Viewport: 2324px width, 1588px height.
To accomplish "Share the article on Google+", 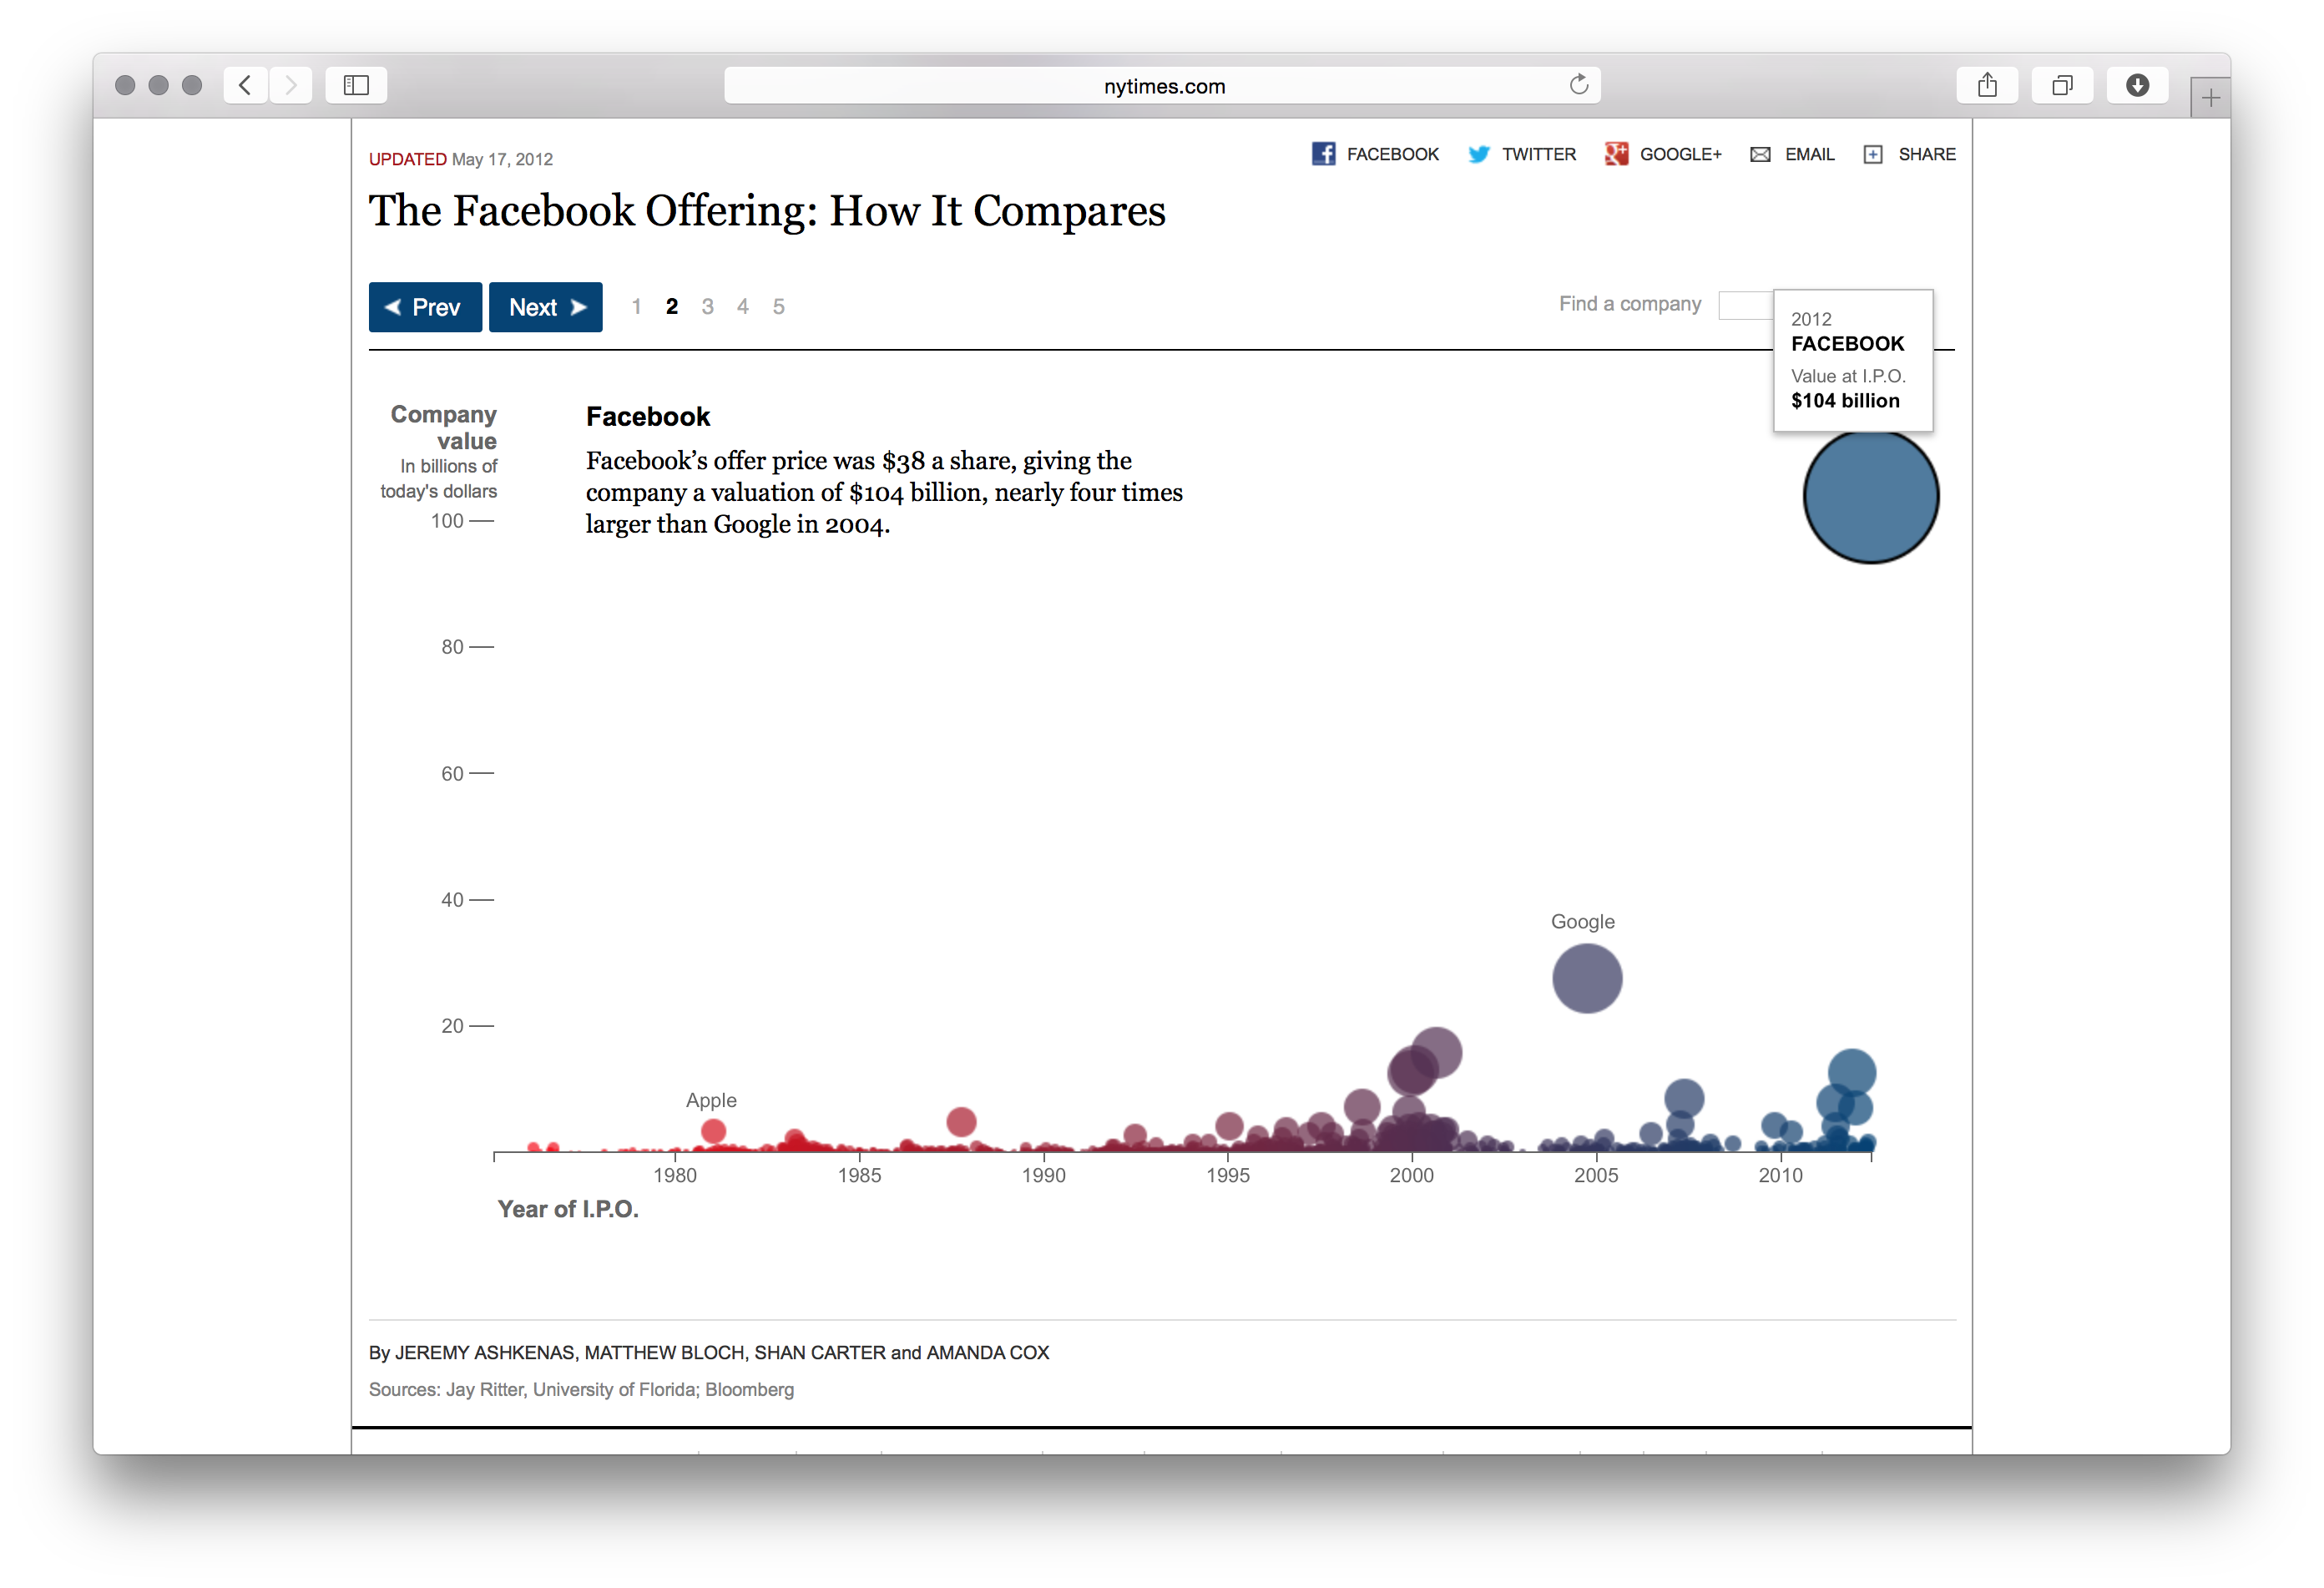I will (x=1617, y=154).
